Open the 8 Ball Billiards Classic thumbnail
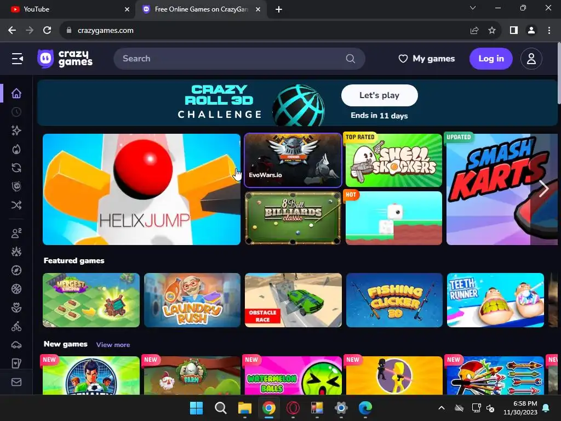 click(293, 218)
